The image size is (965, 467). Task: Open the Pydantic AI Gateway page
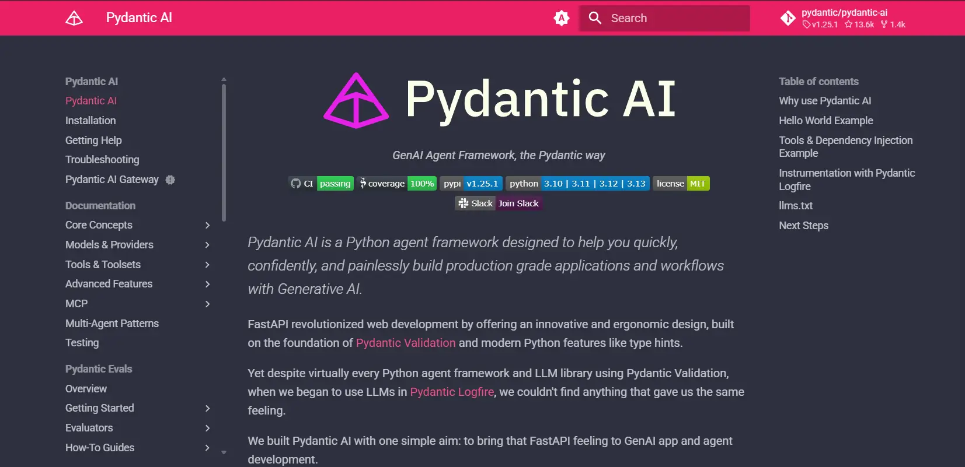(x=112, y=180)
